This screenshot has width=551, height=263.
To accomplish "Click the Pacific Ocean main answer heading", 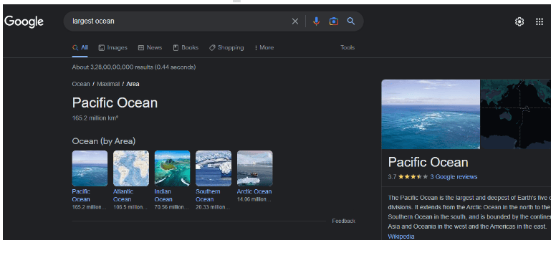I will click(115, 103).
